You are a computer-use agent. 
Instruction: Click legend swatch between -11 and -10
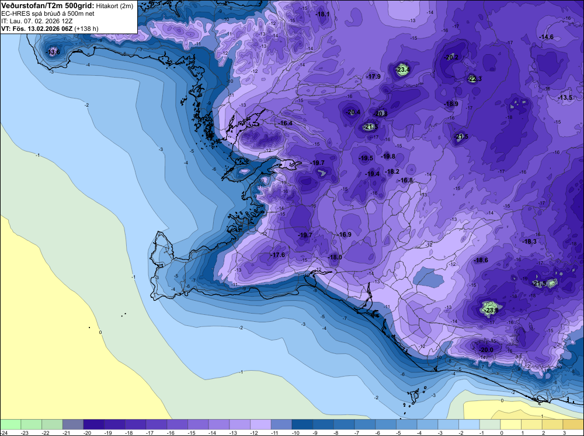pyautogui.click(x=281, y=424)
